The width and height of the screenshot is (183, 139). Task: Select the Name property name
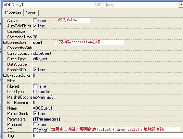click(x=12, y=108)
